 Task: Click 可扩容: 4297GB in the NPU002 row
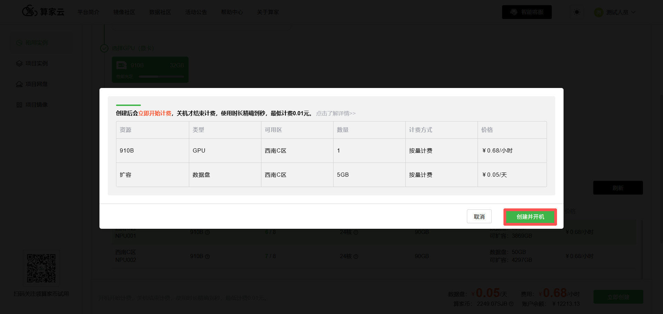tap(511, 260)
